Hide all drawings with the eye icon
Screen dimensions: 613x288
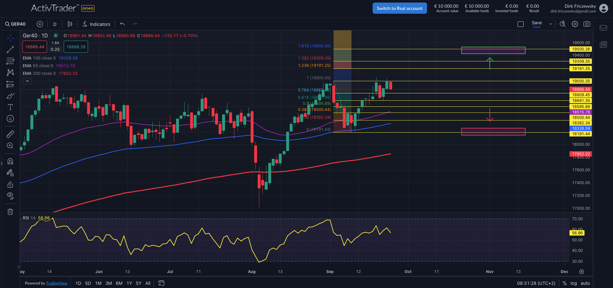coord(11,195)
